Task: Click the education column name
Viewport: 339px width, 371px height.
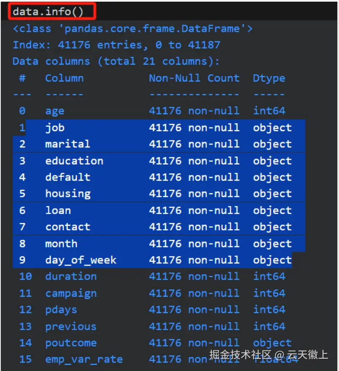Action: 74,161
